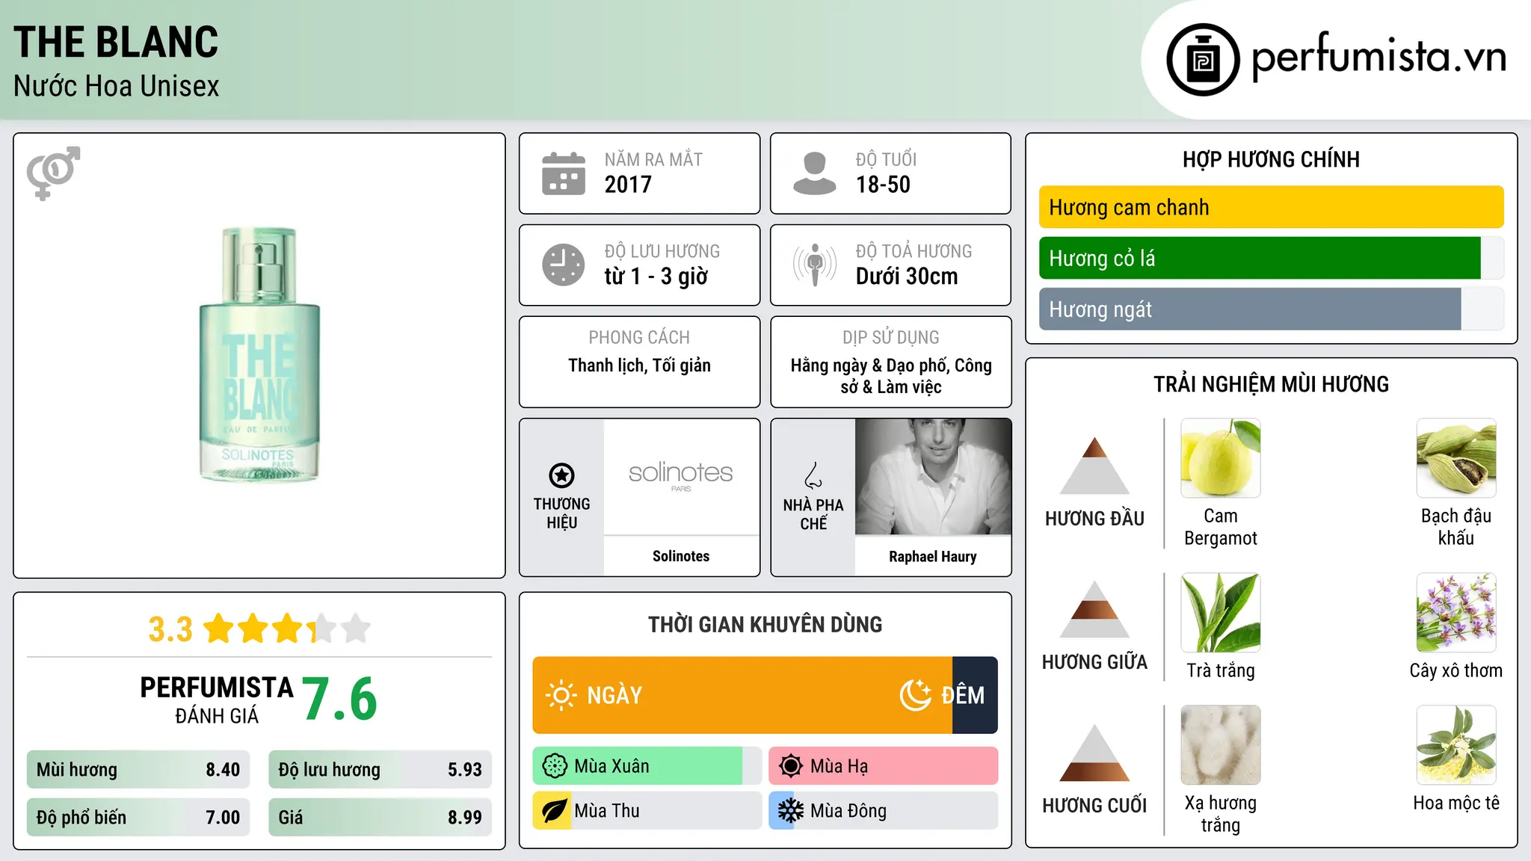Click the perfumista.vn perfume bottle logo icon
1531x861 pixels.
tap(1203, 60)
